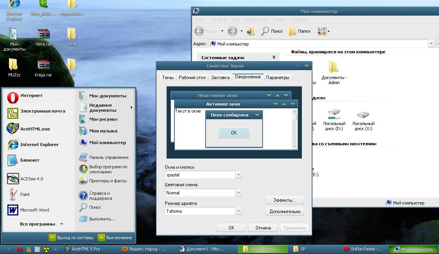Click the Окно сообщения title in the preview
439x254 pixels.
pos(229,115)
